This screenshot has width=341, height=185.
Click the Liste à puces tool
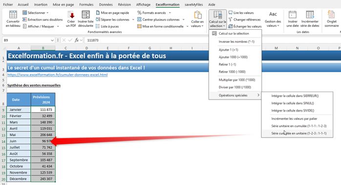(107, 26)
